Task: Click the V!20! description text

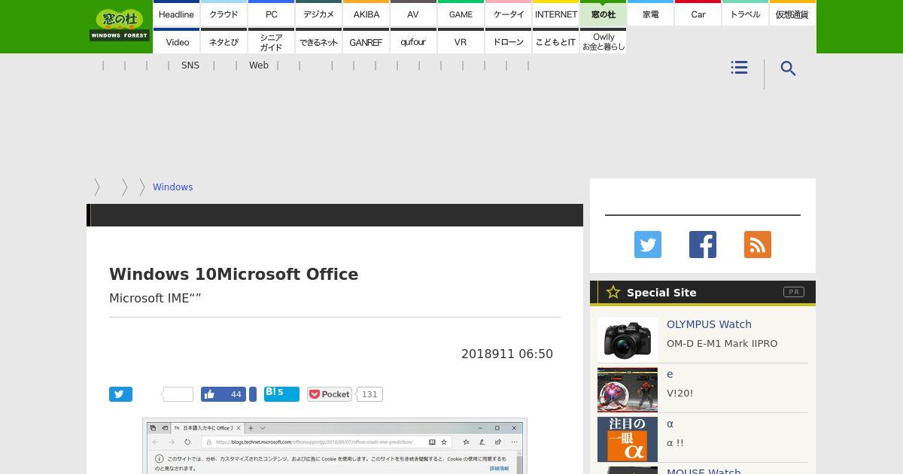Action: point(680,393)
